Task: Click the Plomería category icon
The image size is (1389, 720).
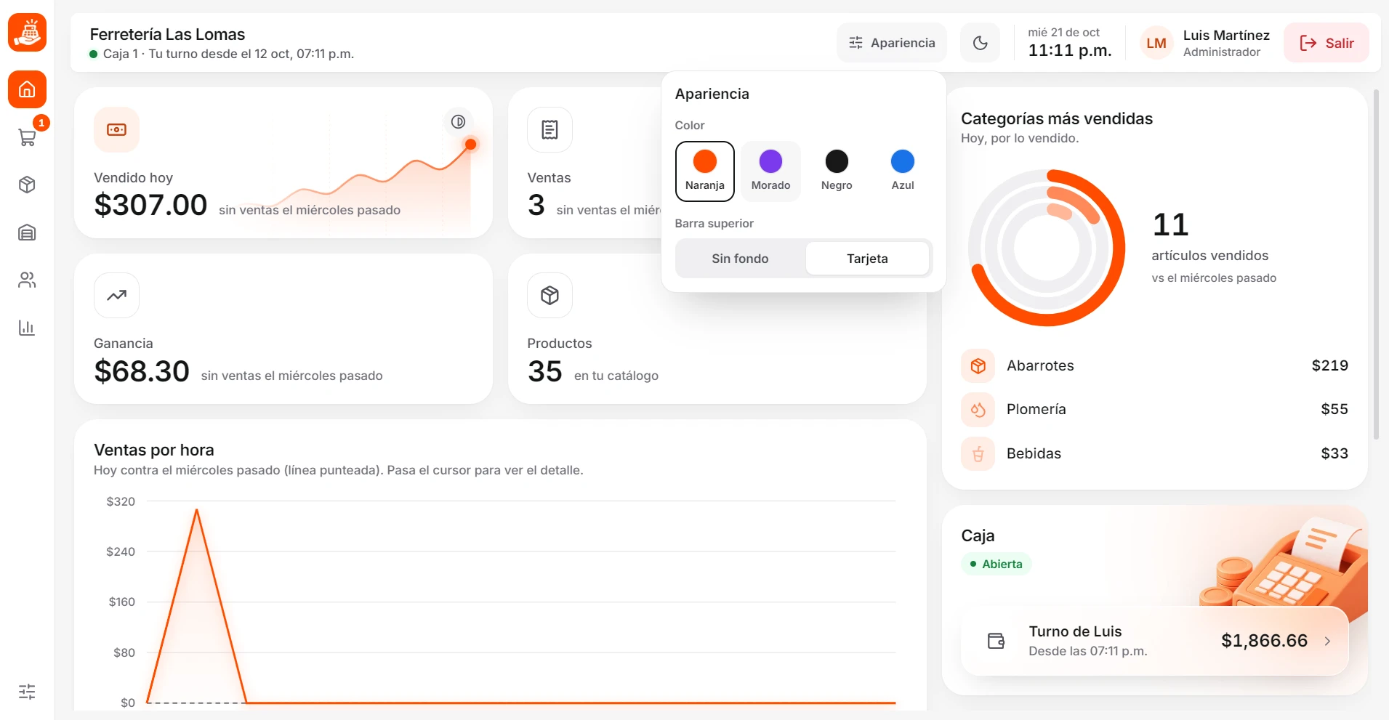Action: tap(978, 410)
